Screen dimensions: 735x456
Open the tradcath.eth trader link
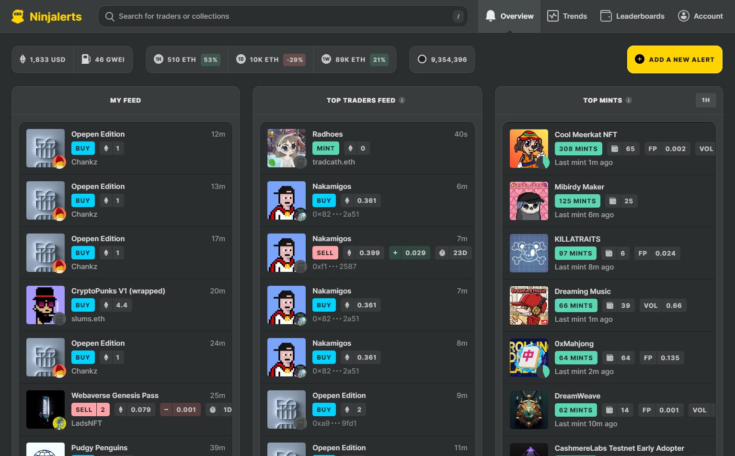point(333,162)
